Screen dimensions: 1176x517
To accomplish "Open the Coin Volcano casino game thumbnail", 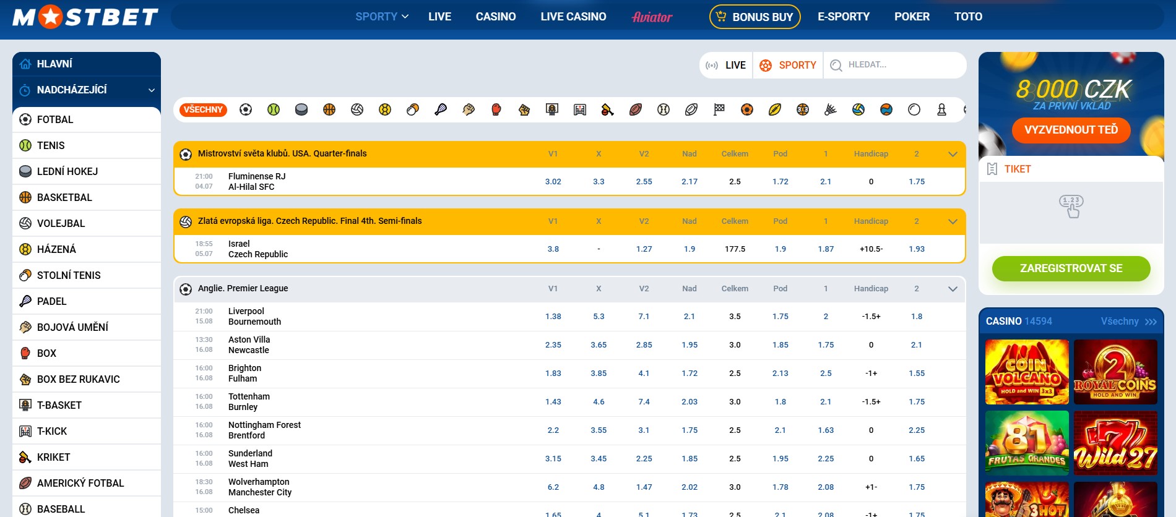I will pos(1027,372).
